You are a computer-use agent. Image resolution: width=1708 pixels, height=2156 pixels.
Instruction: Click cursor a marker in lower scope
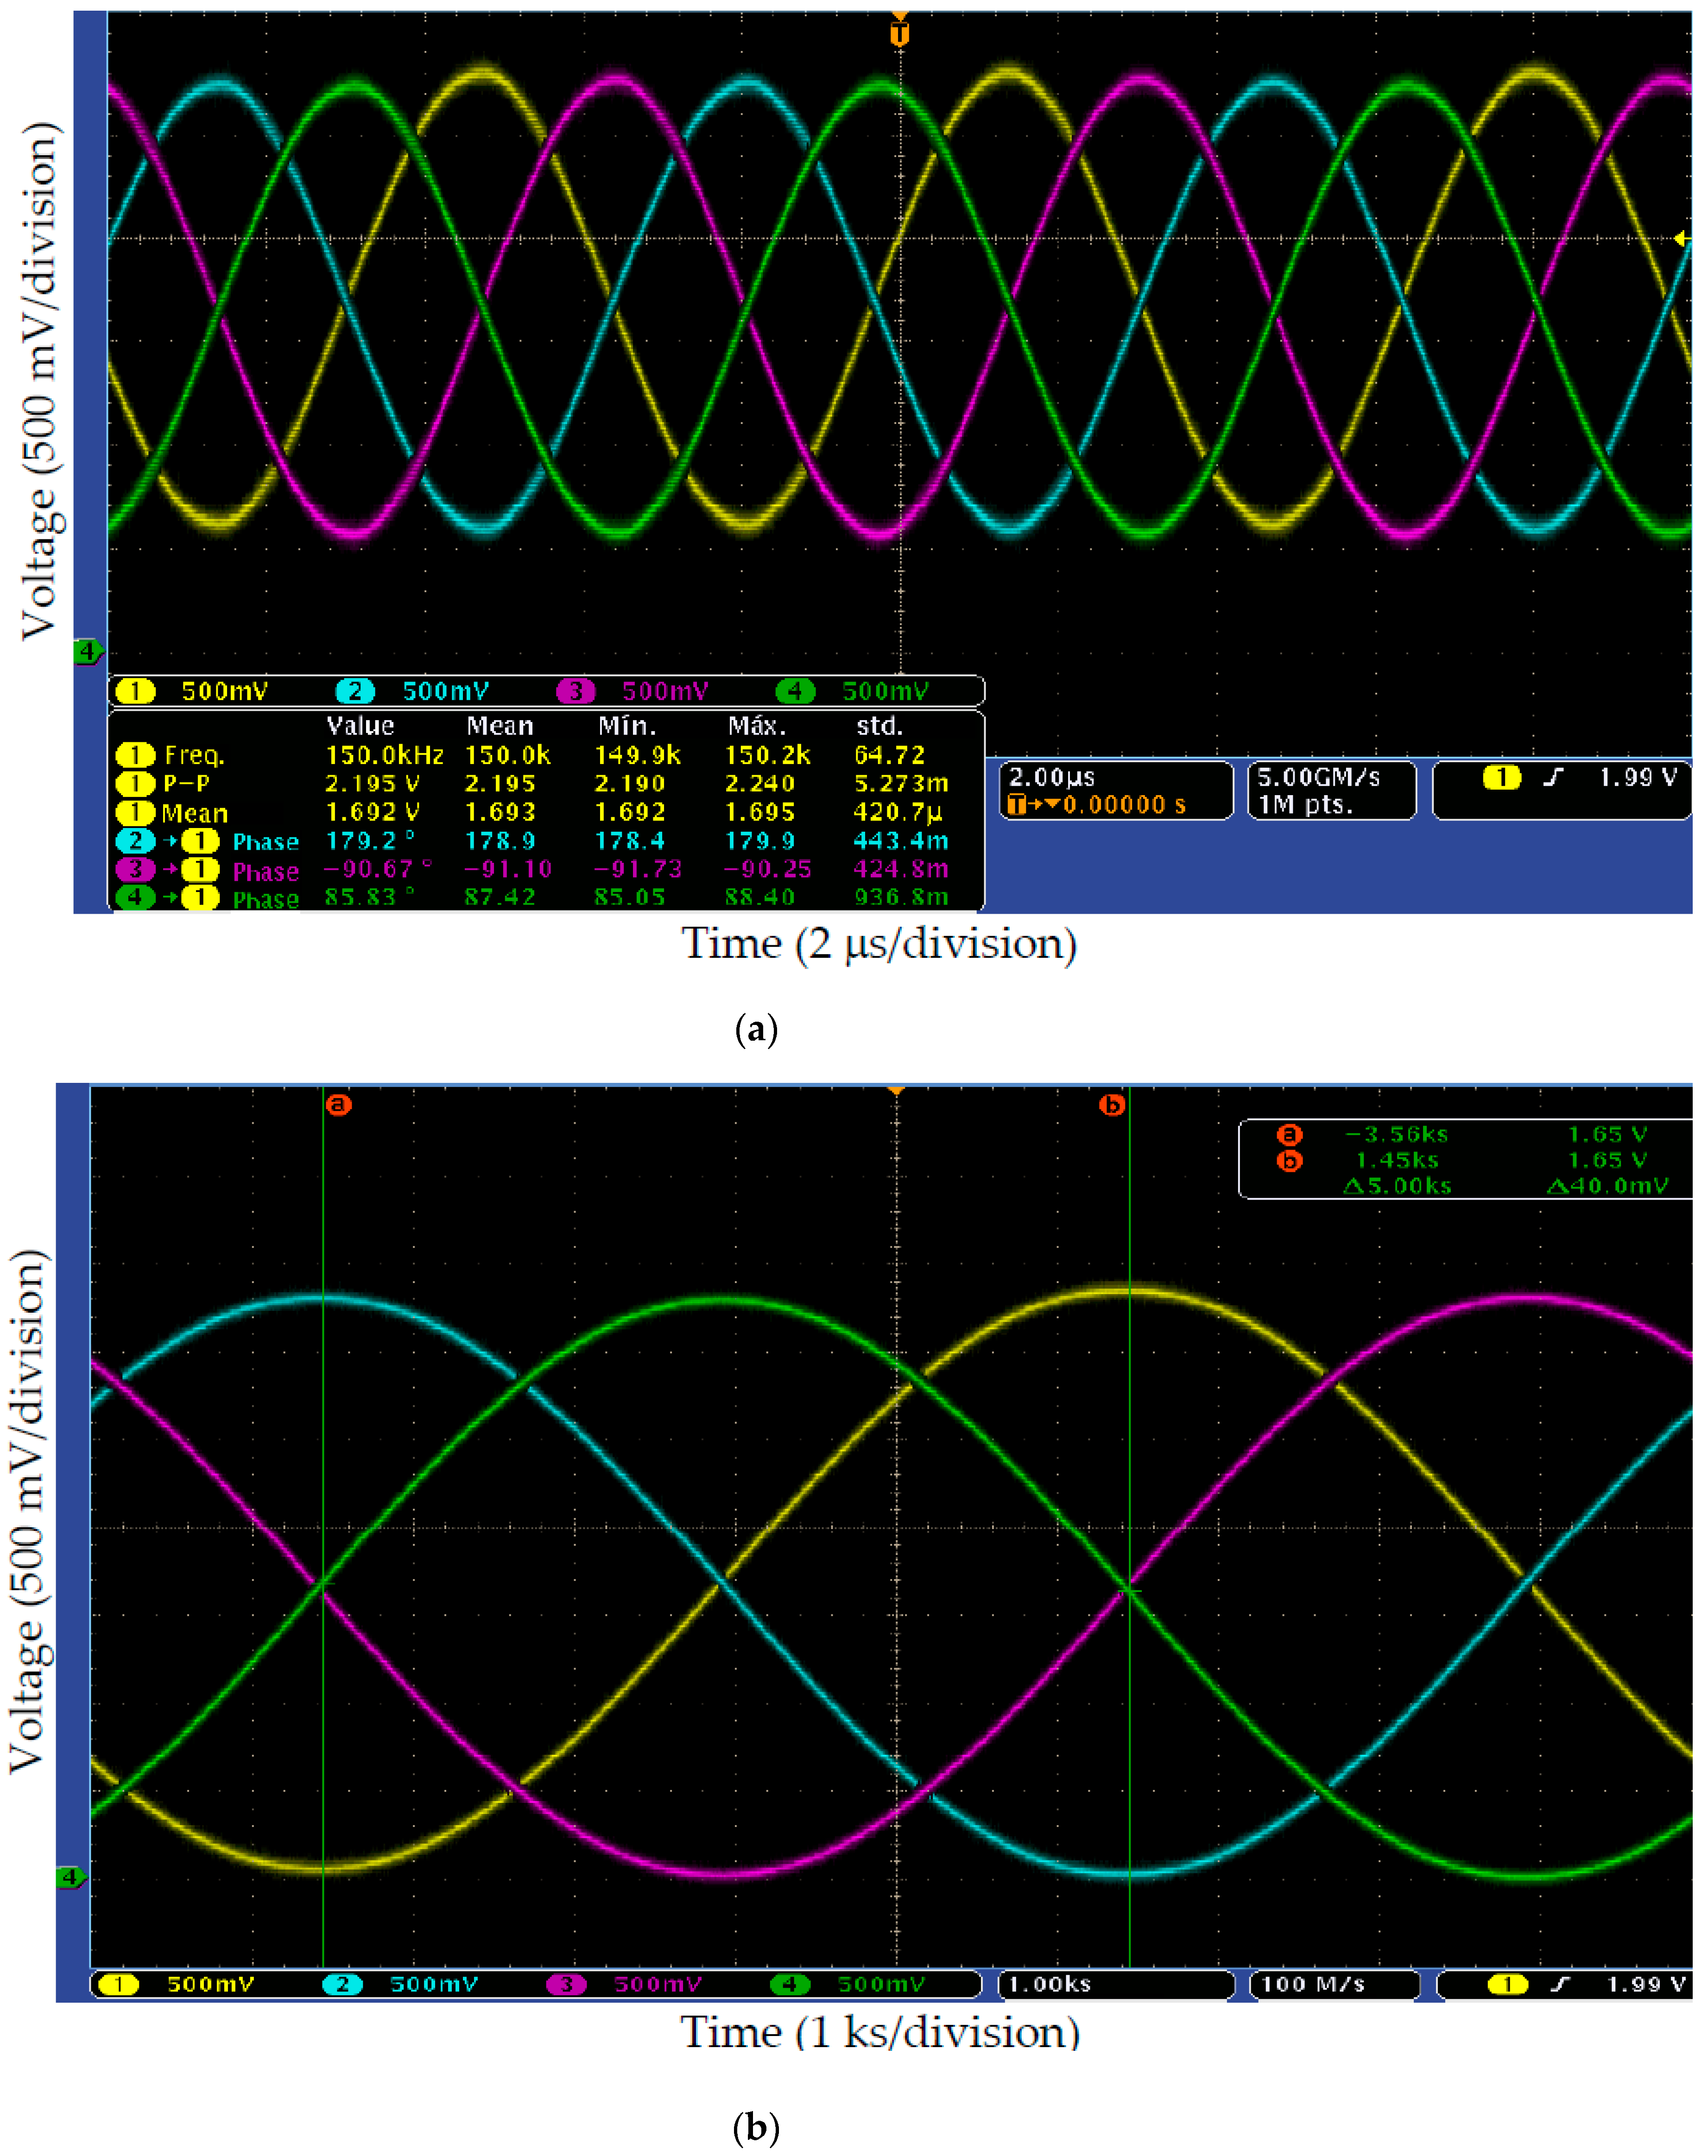[x=339, y=1104]
